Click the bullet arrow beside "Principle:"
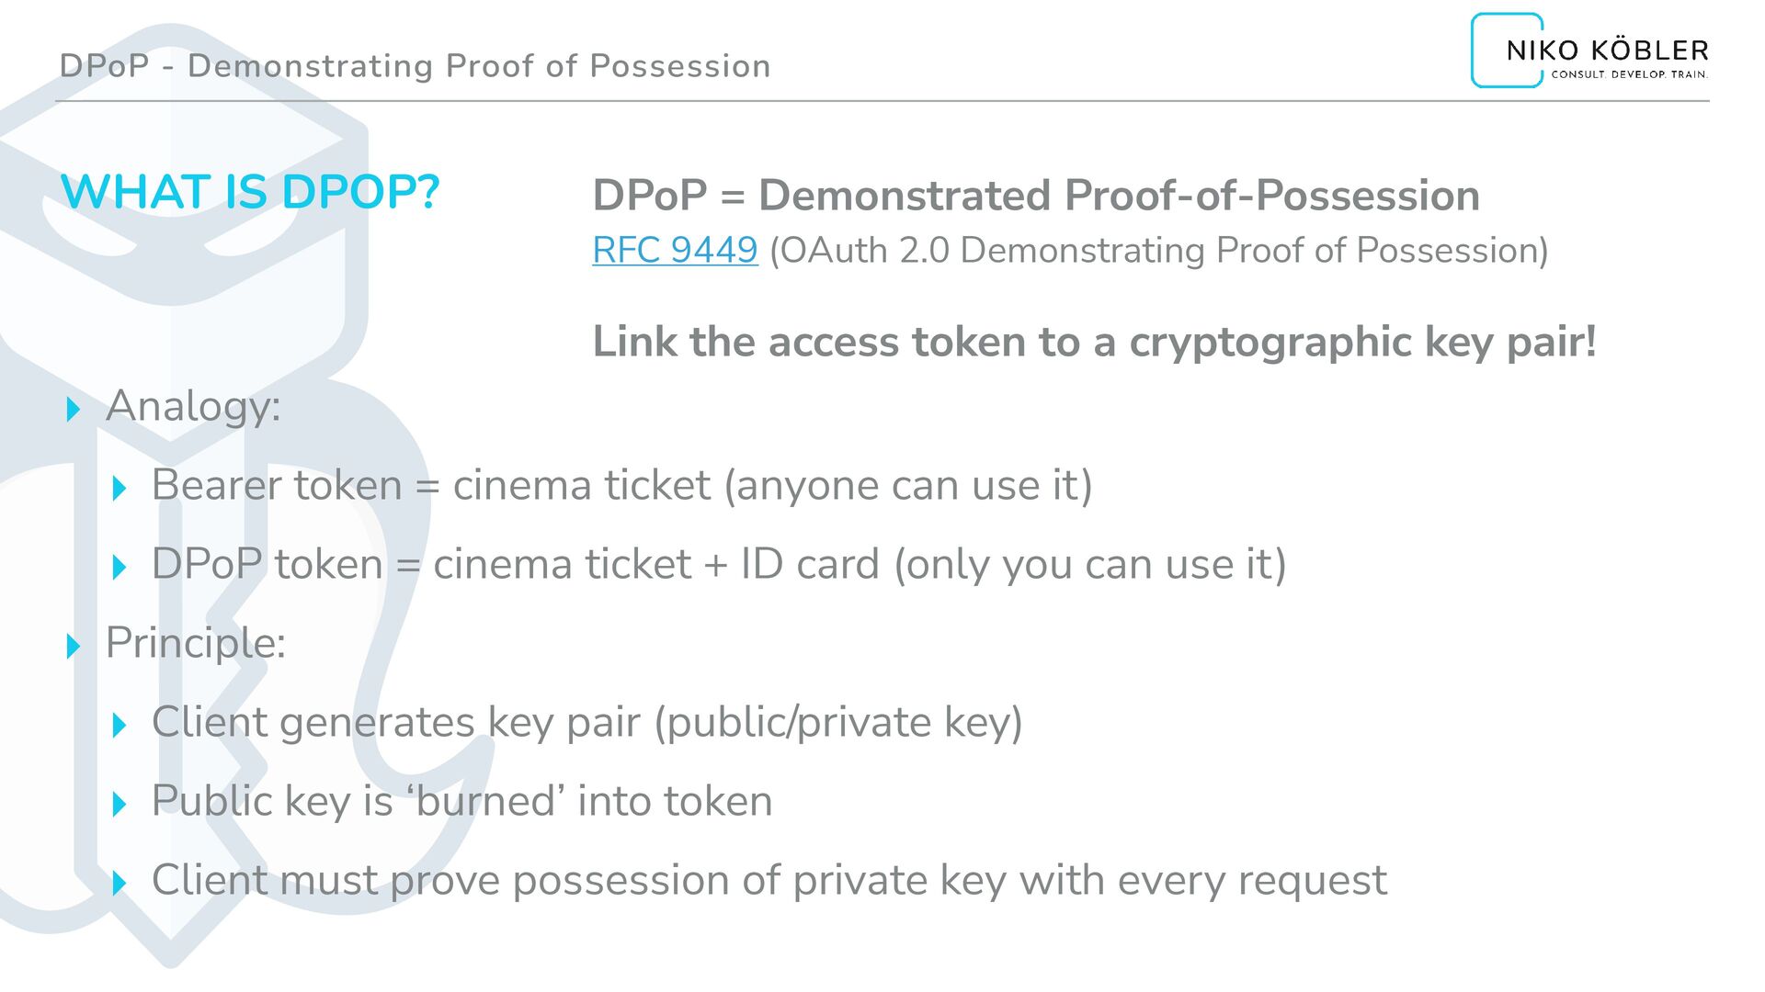The image size is (1765, 992). click(x=74, y=646)
